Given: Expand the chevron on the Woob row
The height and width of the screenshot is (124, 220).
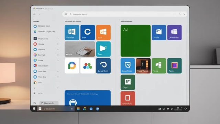Looking at the screenshot, I should tap(58, 44).
